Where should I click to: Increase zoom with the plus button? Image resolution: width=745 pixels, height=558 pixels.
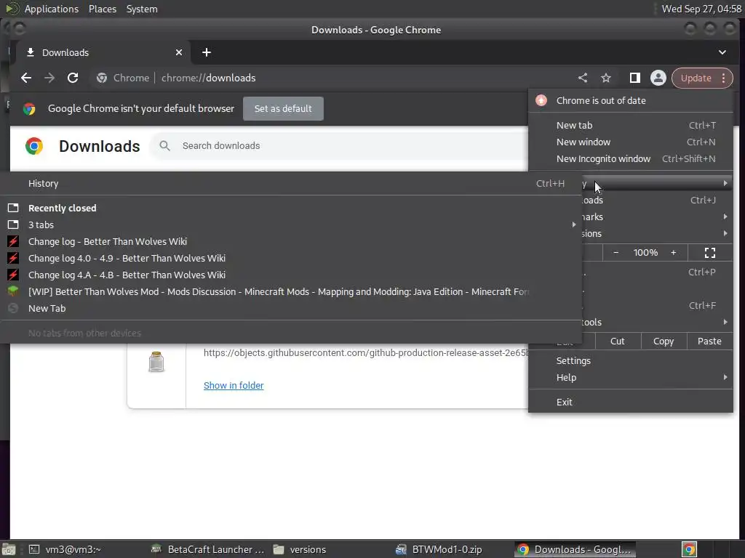point(673,253)
